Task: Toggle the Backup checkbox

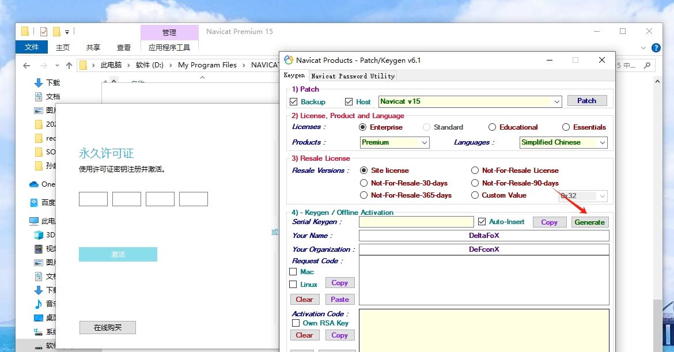Action: (294, 102)
